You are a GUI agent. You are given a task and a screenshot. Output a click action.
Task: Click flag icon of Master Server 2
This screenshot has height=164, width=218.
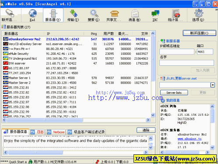[6, 82]
